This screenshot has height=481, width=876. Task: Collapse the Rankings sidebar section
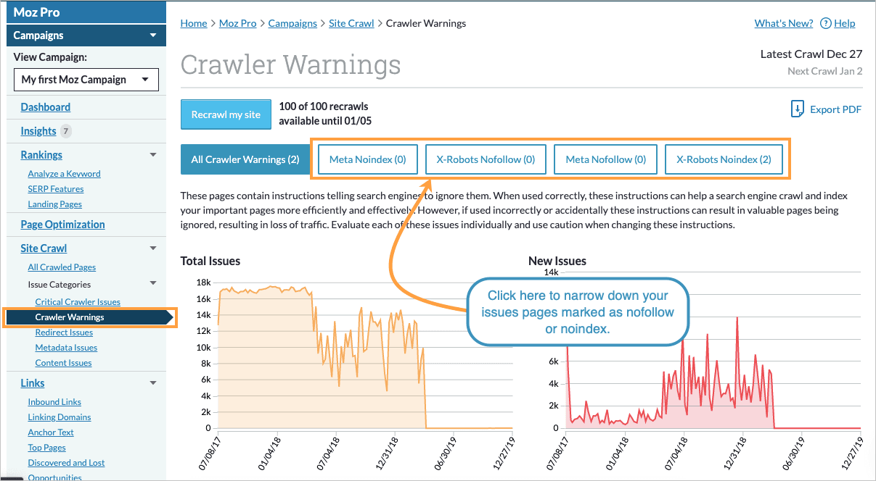(x=152, y=154)
